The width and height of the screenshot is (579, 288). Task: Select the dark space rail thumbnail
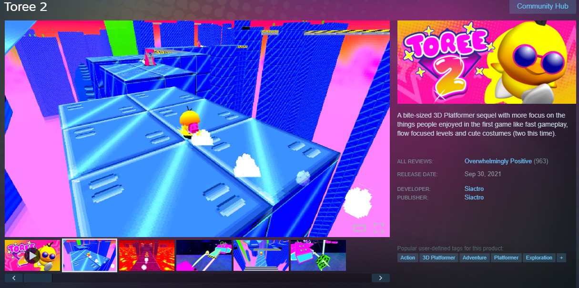pyautogui.click(x=204, y=256)
